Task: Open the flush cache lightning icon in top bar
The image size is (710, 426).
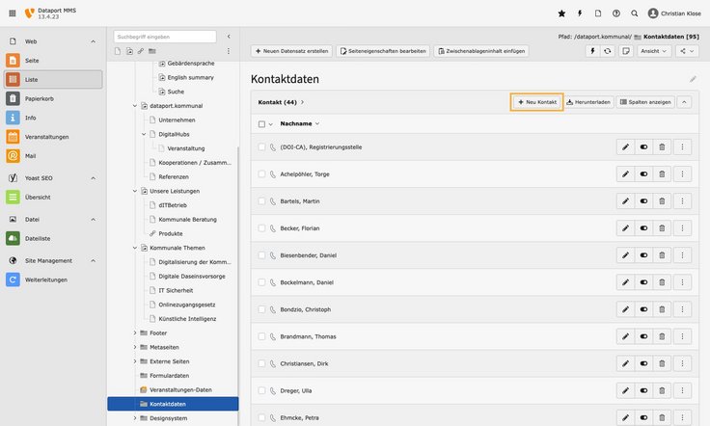Action: 580,13
